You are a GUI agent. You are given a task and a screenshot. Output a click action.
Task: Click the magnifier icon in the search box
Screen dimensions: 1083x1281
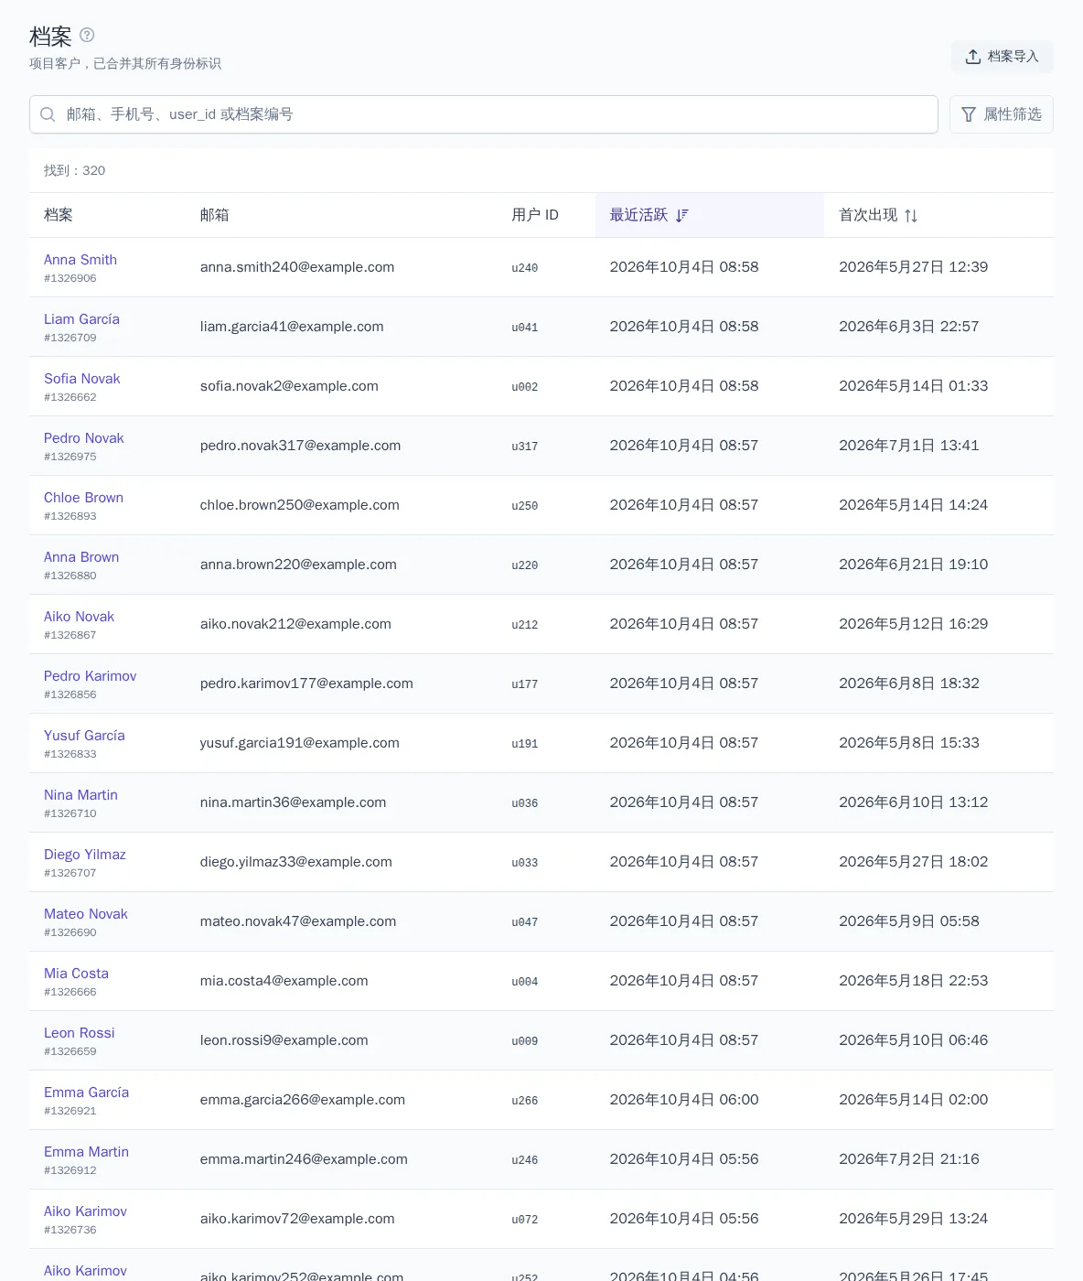pos(48,114)
